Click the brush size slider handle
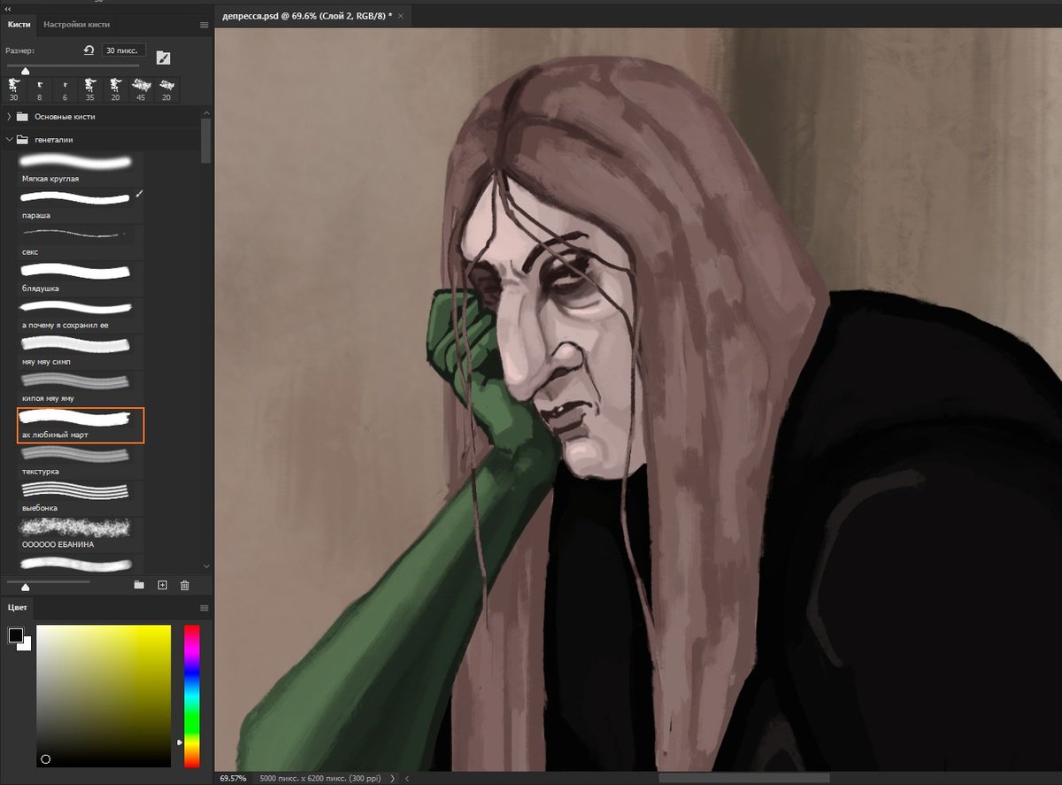The width and height of the screenshot is (1062, 785). pyautogui.click(x=25, y=71)
